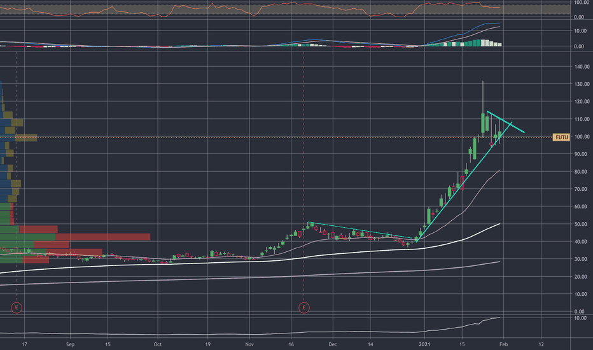
Task: Click the 40.00 price axis label
Action: 582,241
